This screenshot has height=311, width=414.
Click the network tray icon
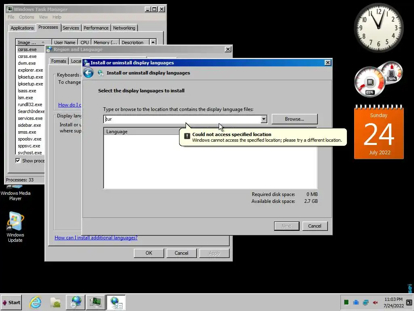(365, 302)
